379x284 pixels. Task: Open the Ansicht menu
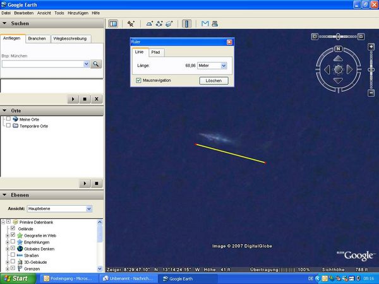pos(44,13)
